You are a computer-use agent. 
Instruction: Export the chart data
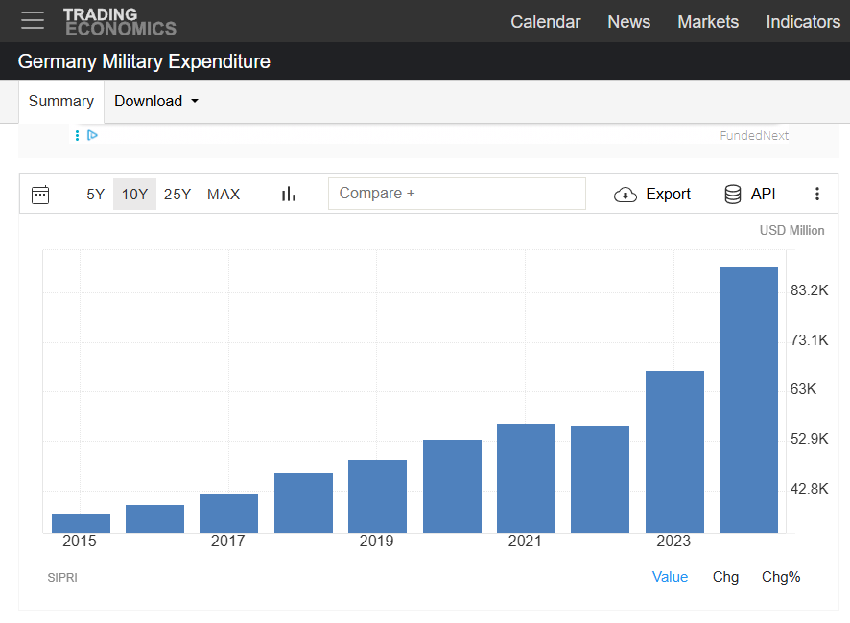point(652,194)
